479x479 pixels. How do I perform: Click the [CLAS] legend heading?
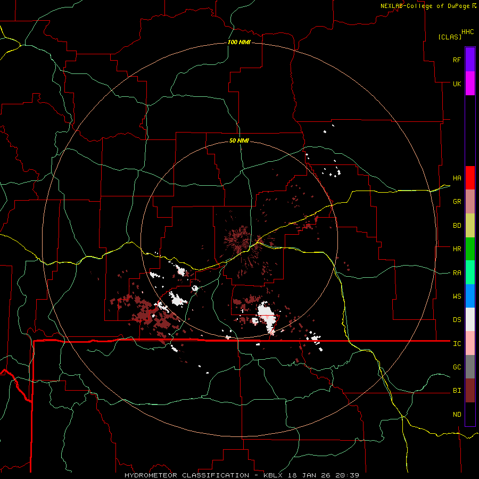(450, 37)
